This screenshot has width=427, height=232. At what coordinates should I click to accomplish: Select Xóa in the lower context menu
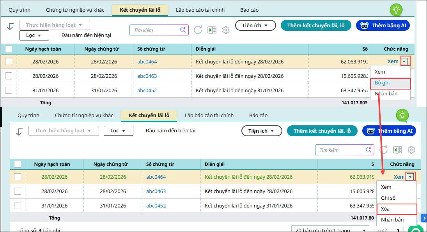385,209
